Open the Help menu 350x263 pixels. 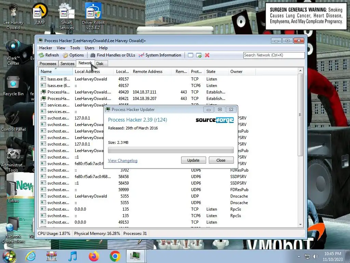(x=103, y=48)
